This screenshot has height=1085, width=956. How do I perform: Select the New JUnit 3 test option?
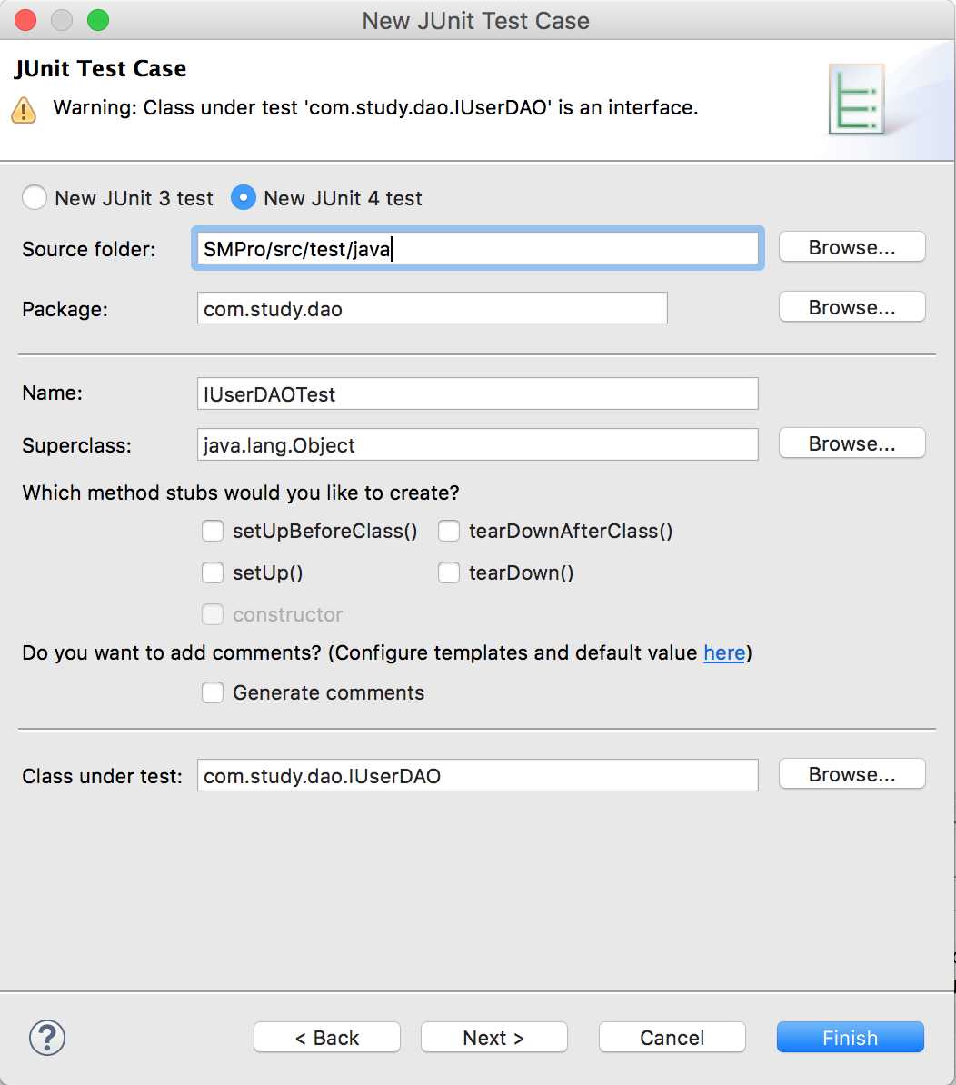coord(35,198)
